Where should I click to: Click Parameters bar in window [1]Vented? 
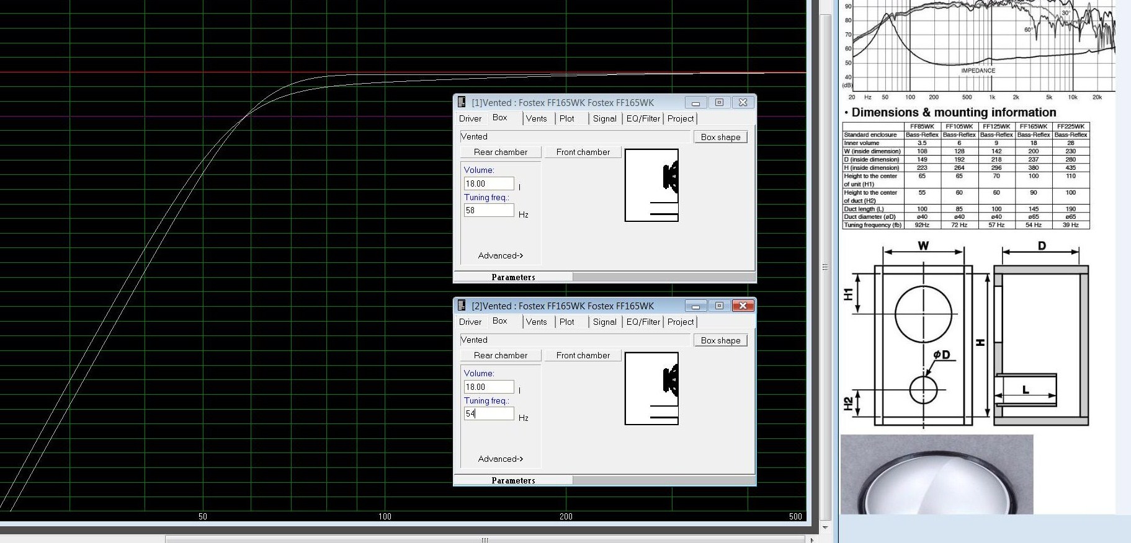513,277
